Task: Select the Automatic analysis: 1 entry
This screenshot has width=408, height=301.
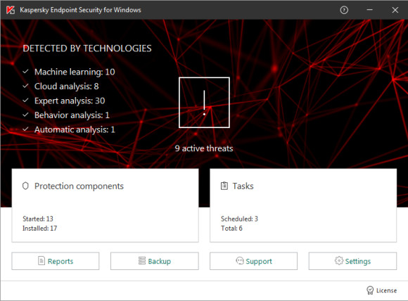Action: [75, 129]
